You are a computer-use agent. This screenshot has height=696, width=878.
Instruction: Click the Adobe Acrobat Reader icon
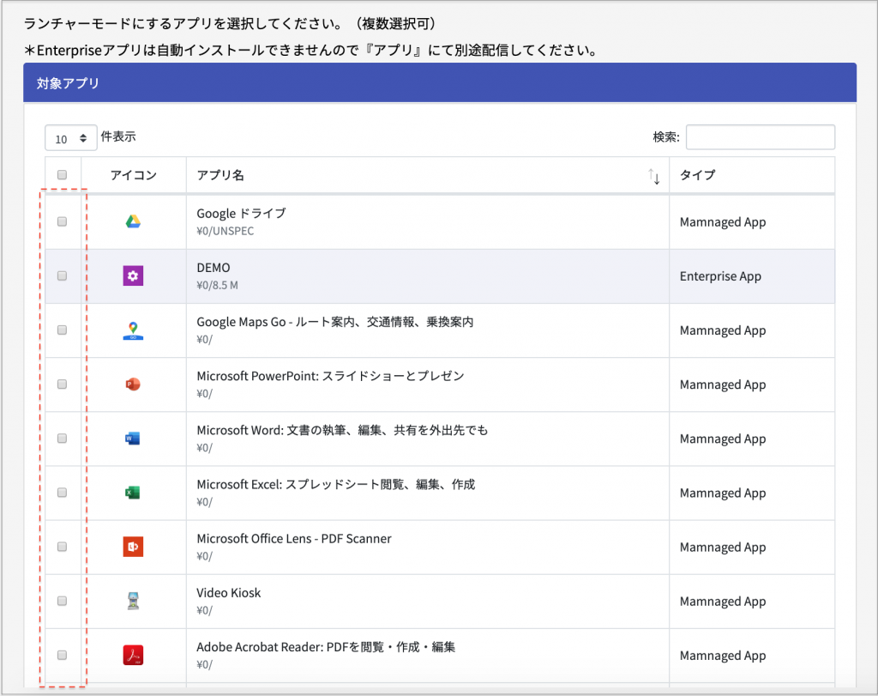pos(133,655)
